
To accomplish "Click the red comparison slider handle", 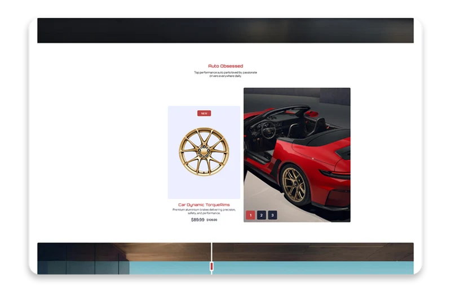I will tap(211, 266).
